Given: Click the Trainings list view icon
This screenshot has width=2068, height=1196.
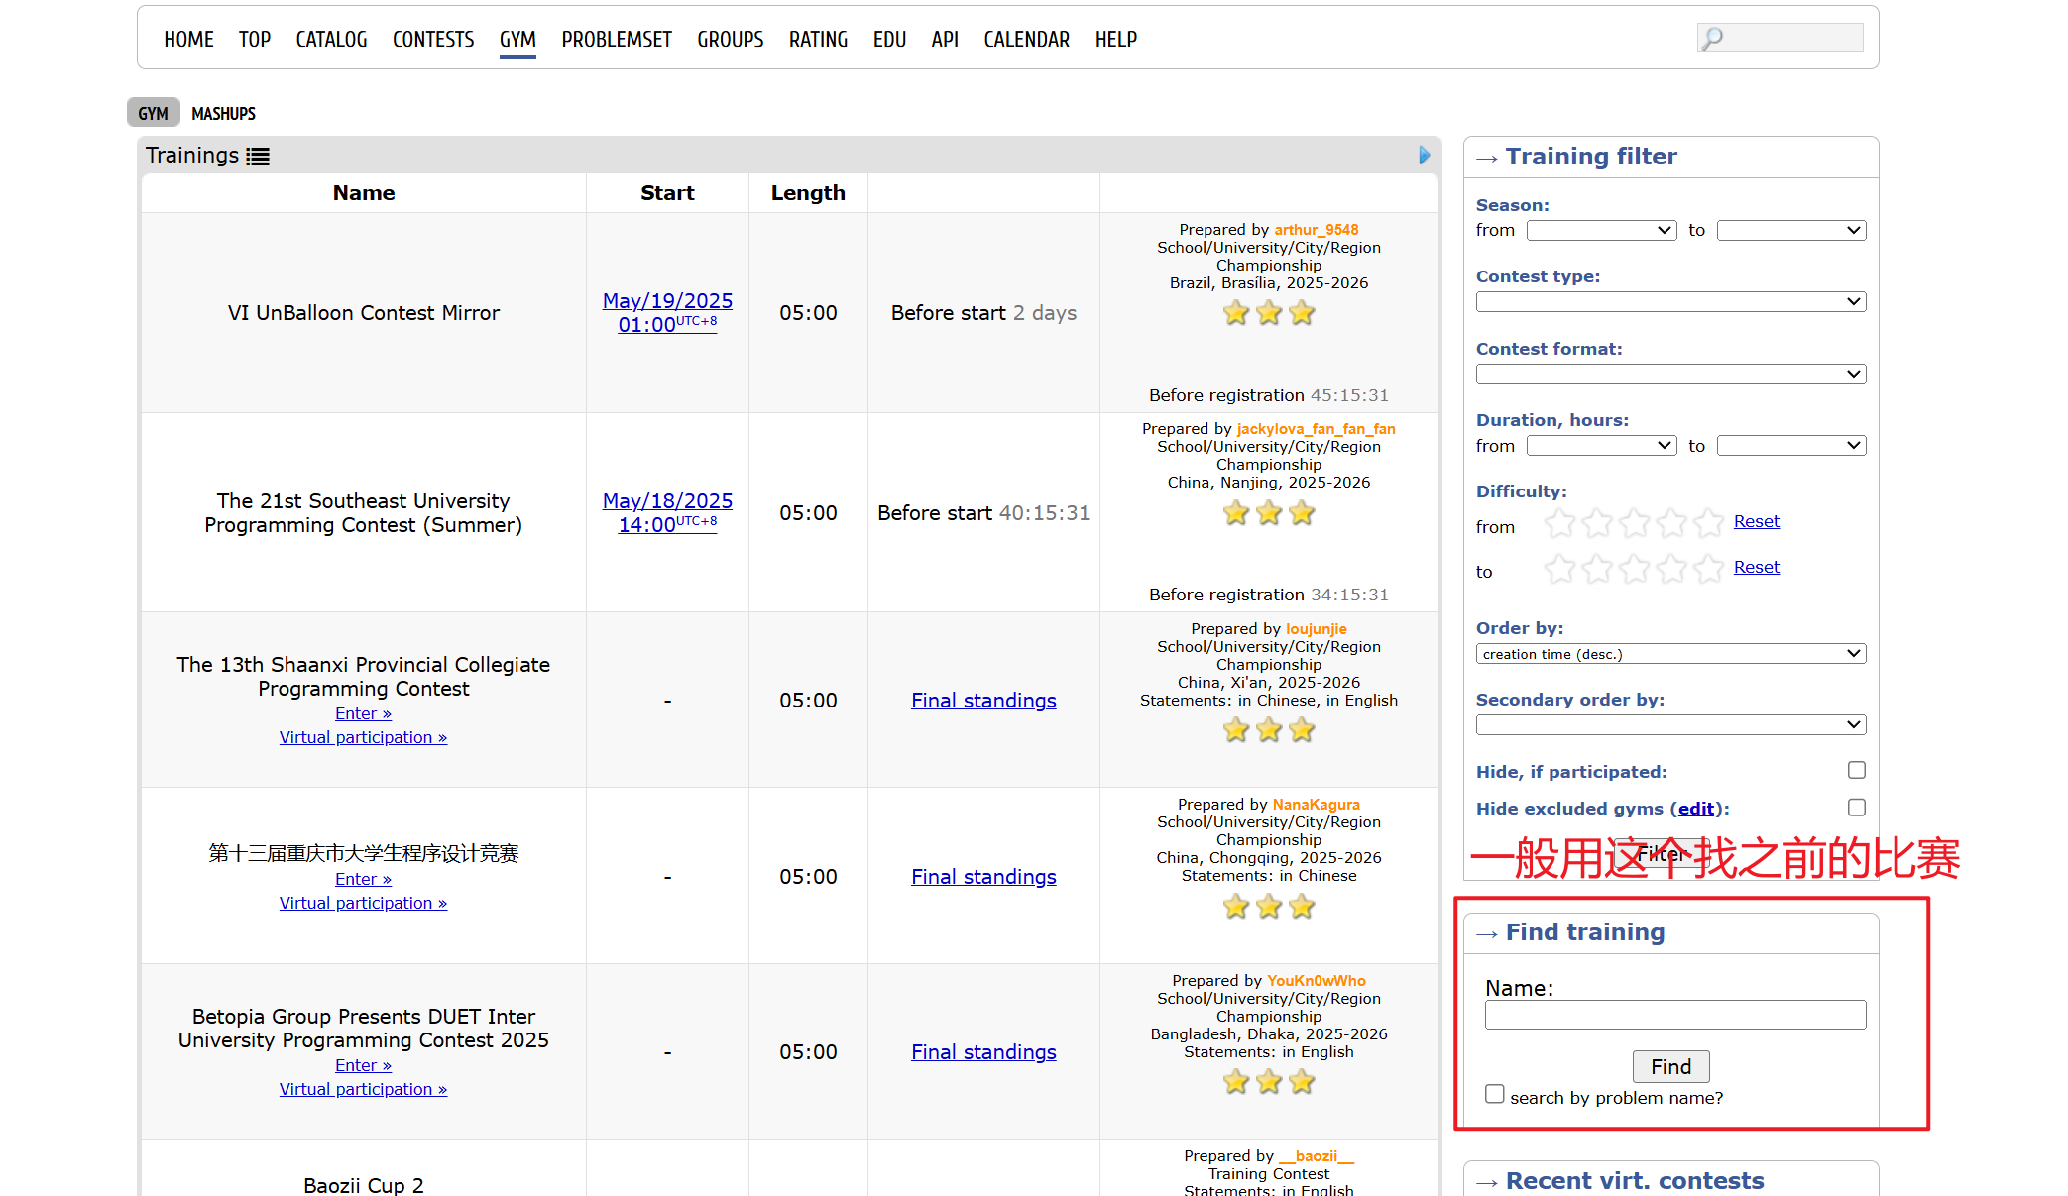Looking at the screenshot, I should tap(258, 157).
